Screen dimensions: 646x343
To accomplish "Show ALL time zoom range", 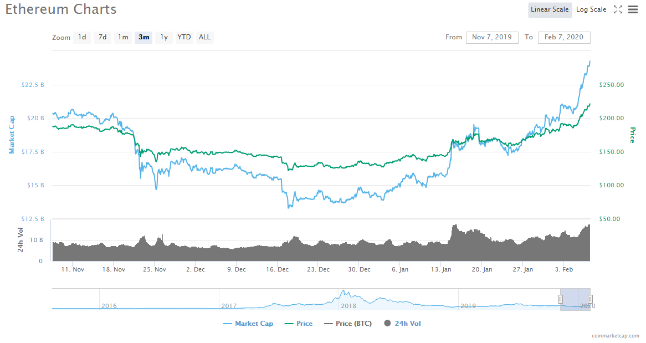I will tap(205, 37).
